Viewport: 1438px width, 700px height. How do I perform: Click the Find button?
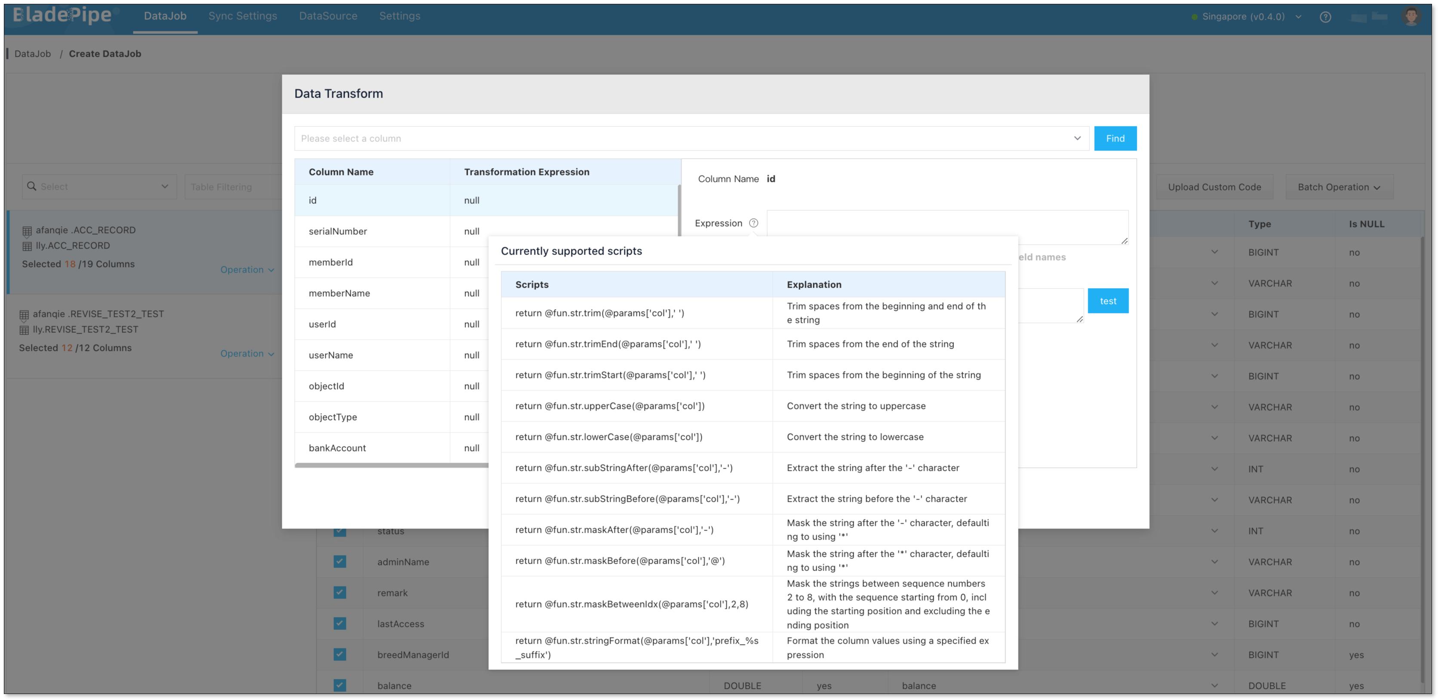point(1115,138)
